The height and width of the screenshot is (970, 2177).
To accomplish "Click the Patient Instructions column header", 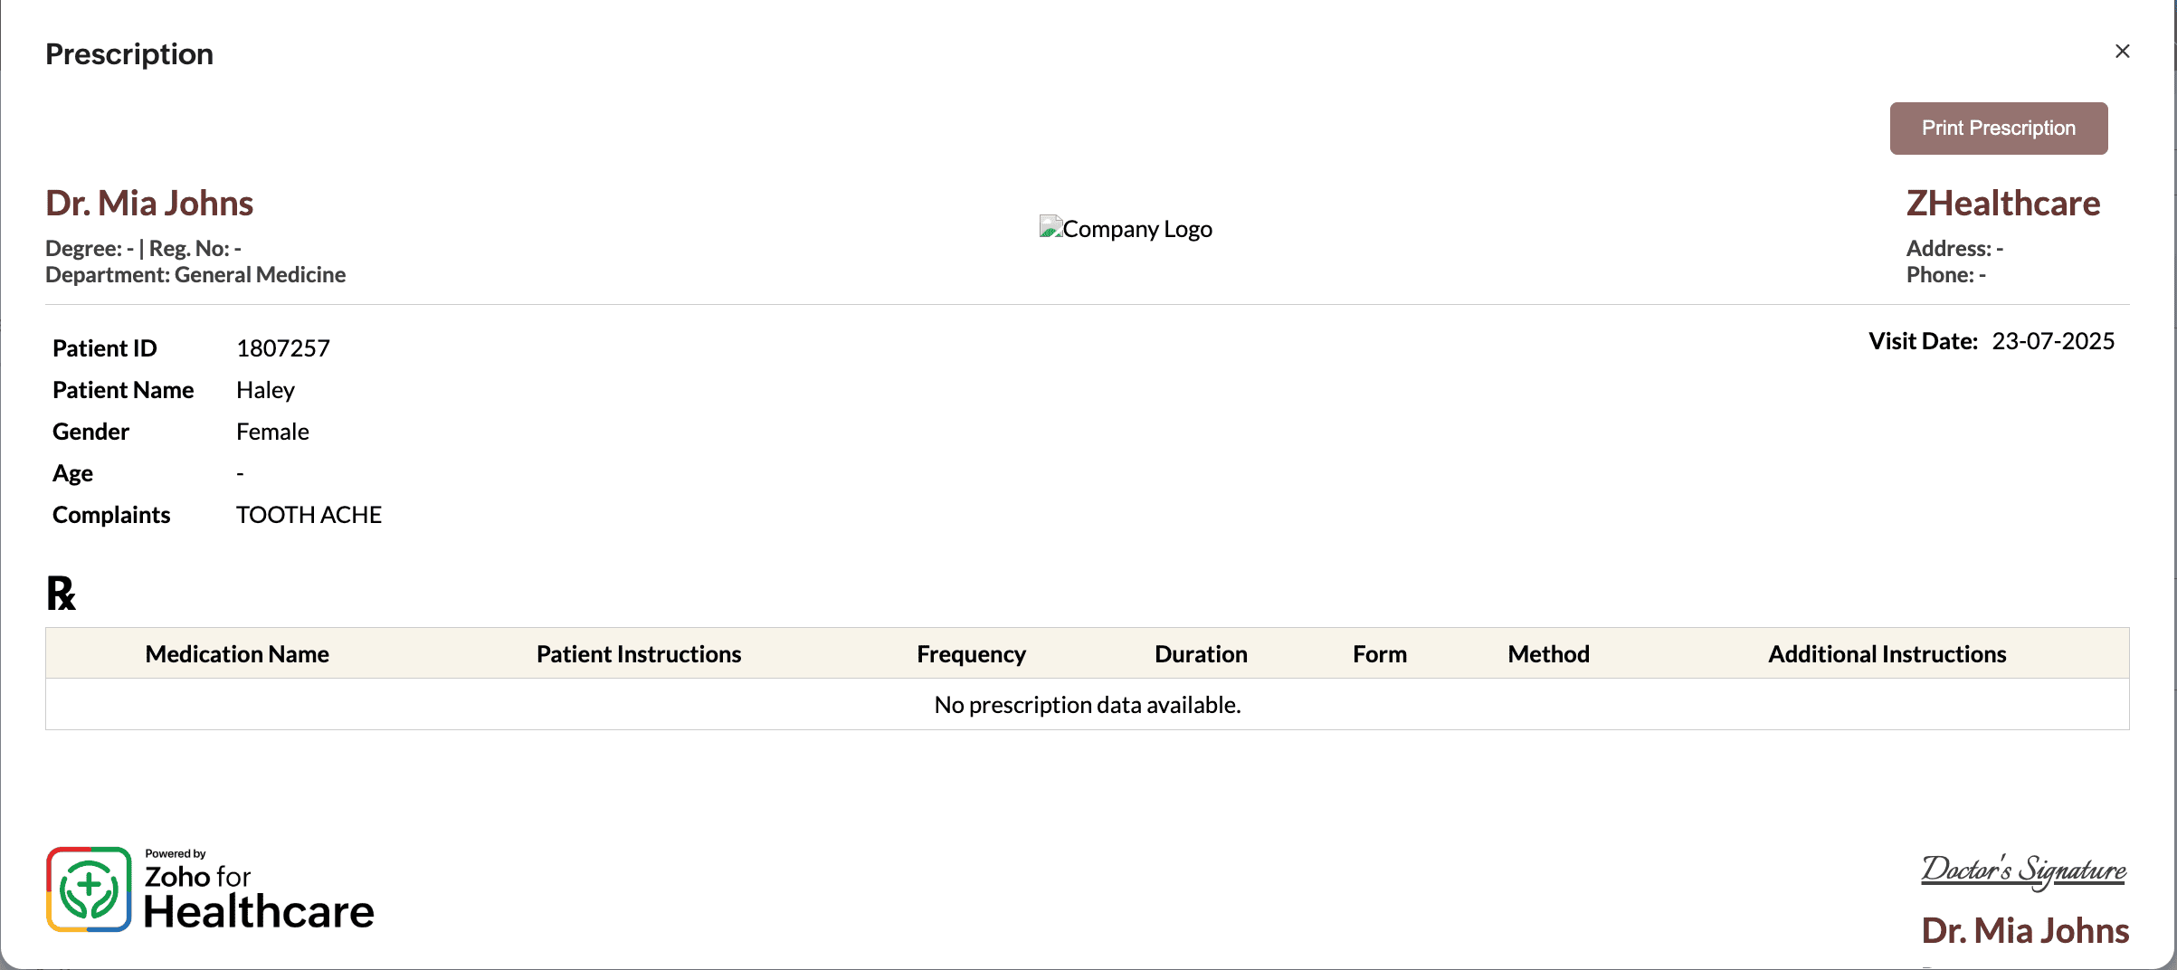I will [x=638, y=654].
